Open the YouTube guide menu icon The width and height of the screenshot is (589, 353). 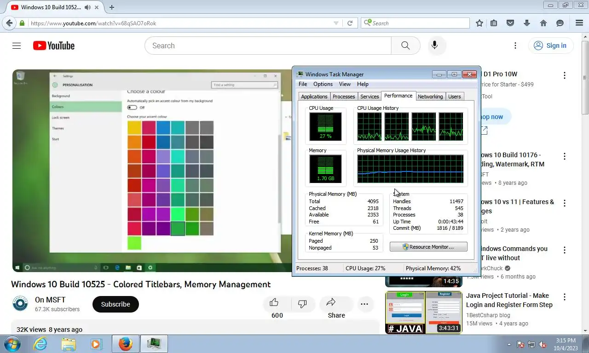(x=17, y=46)
